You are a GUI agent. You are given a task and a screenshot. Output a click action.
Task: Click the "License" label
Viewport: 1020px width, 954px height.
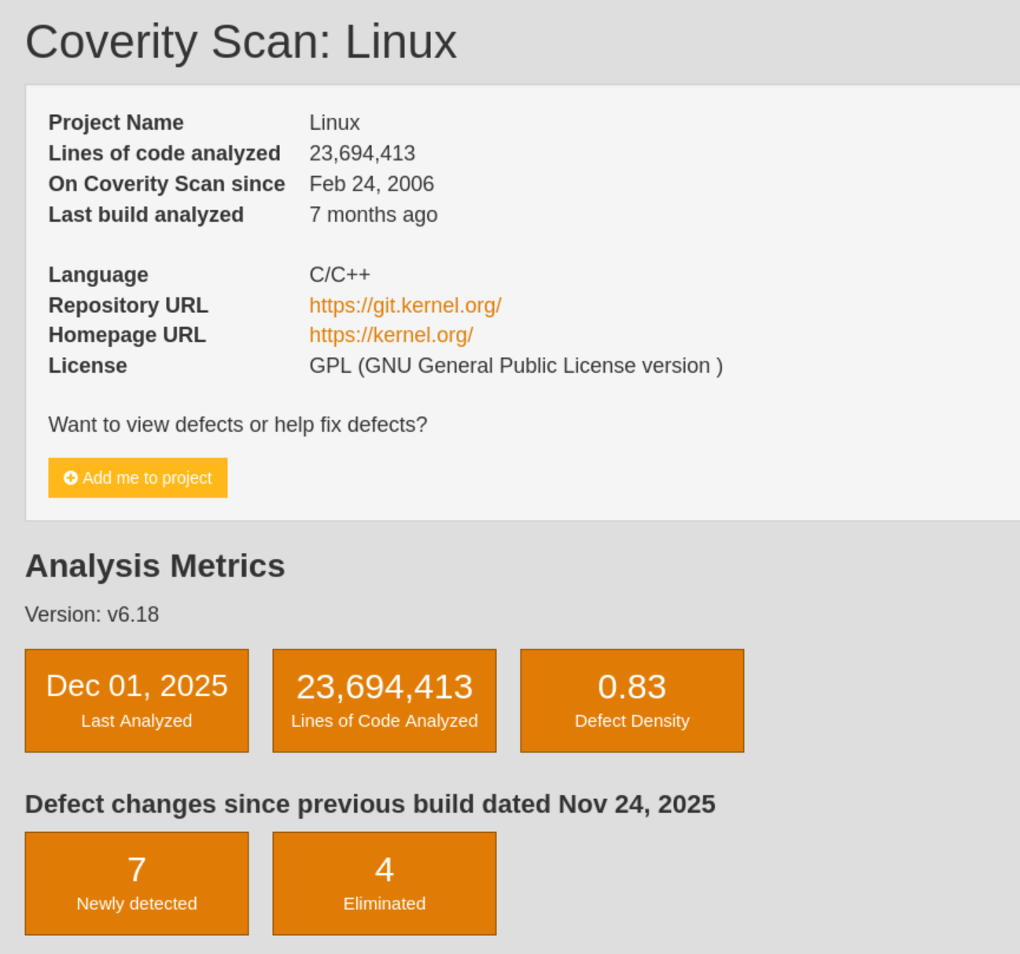pyautogui.click(x=87, y=366)
